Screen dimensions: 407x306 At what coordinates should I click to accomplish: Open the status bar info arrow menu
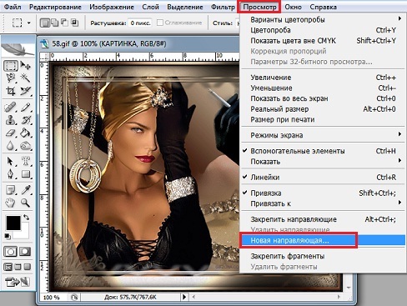[x=184, y=297]
